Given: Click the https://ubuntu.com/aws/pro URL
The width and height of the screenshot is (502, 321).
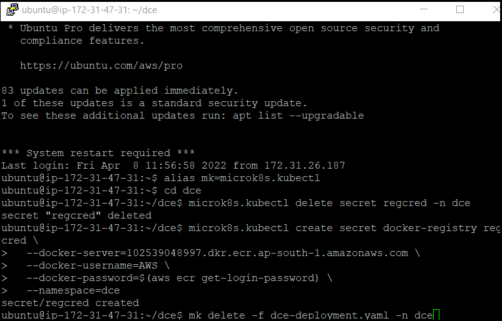Looking at the screenshot, I should click(101, 66).
